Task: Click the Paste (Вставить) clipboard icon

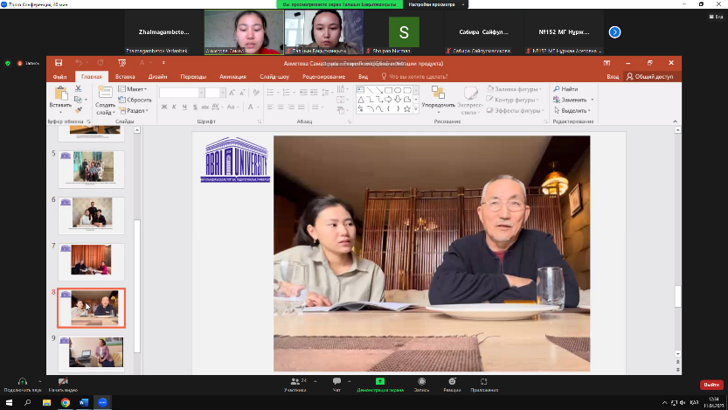Action: [60, 94]
